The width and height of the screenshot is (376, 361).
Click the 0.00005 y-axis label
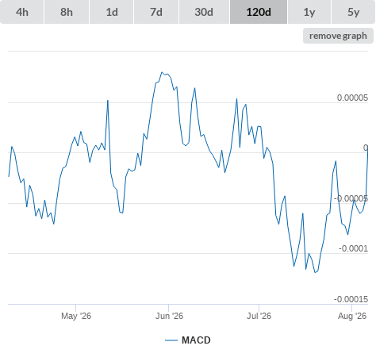pyautogui.click(x=352, y=98)
